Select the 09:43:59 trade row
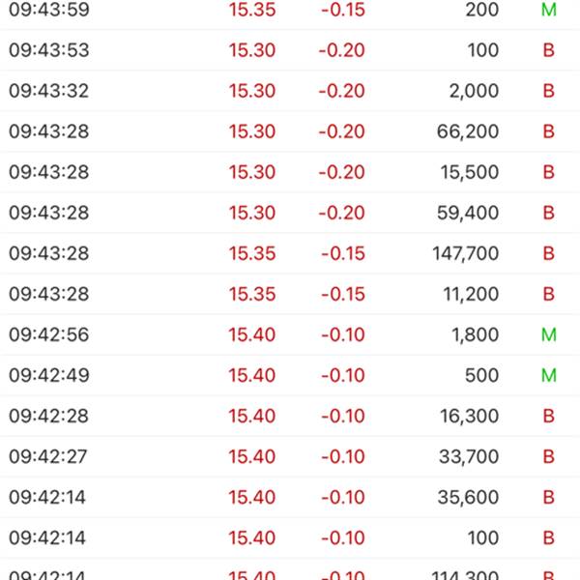580x580 pixels. 290,10
